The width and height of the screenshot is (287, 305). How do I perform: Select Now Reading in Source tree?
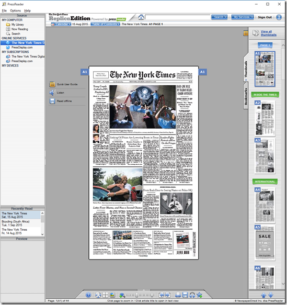(20, 29)
